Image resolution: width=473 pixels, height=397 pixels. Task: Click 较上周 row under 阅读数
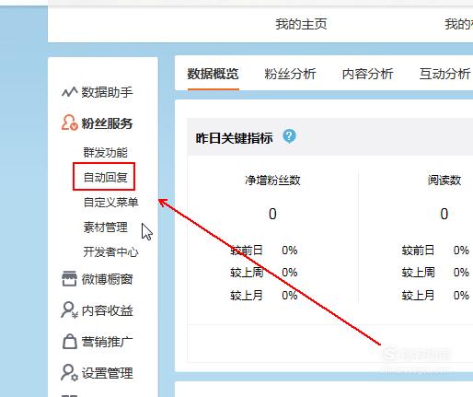tap(435, 273)
